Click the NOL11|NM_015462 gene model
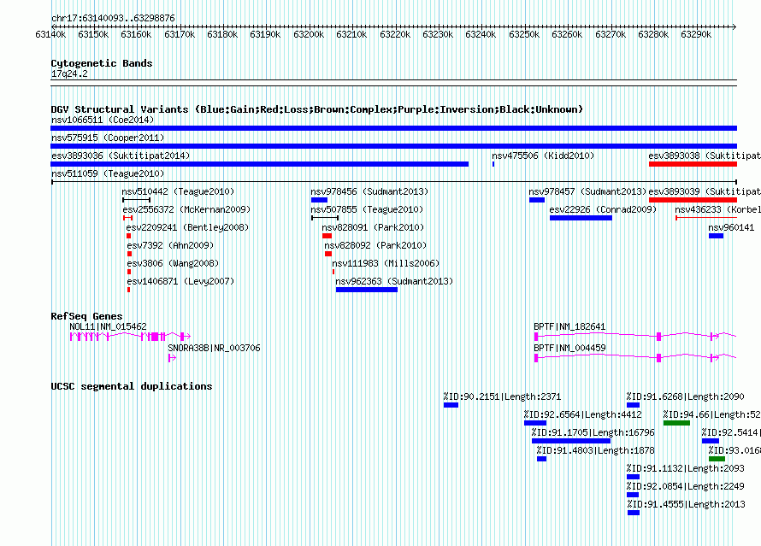This screenshot has width=761, height=546. pos(130,337)
